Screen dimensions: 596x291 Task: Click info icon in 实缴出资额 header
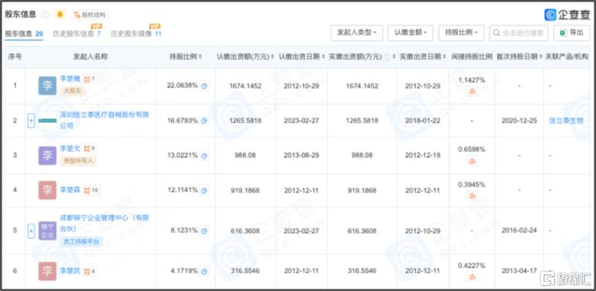point(387,57)
